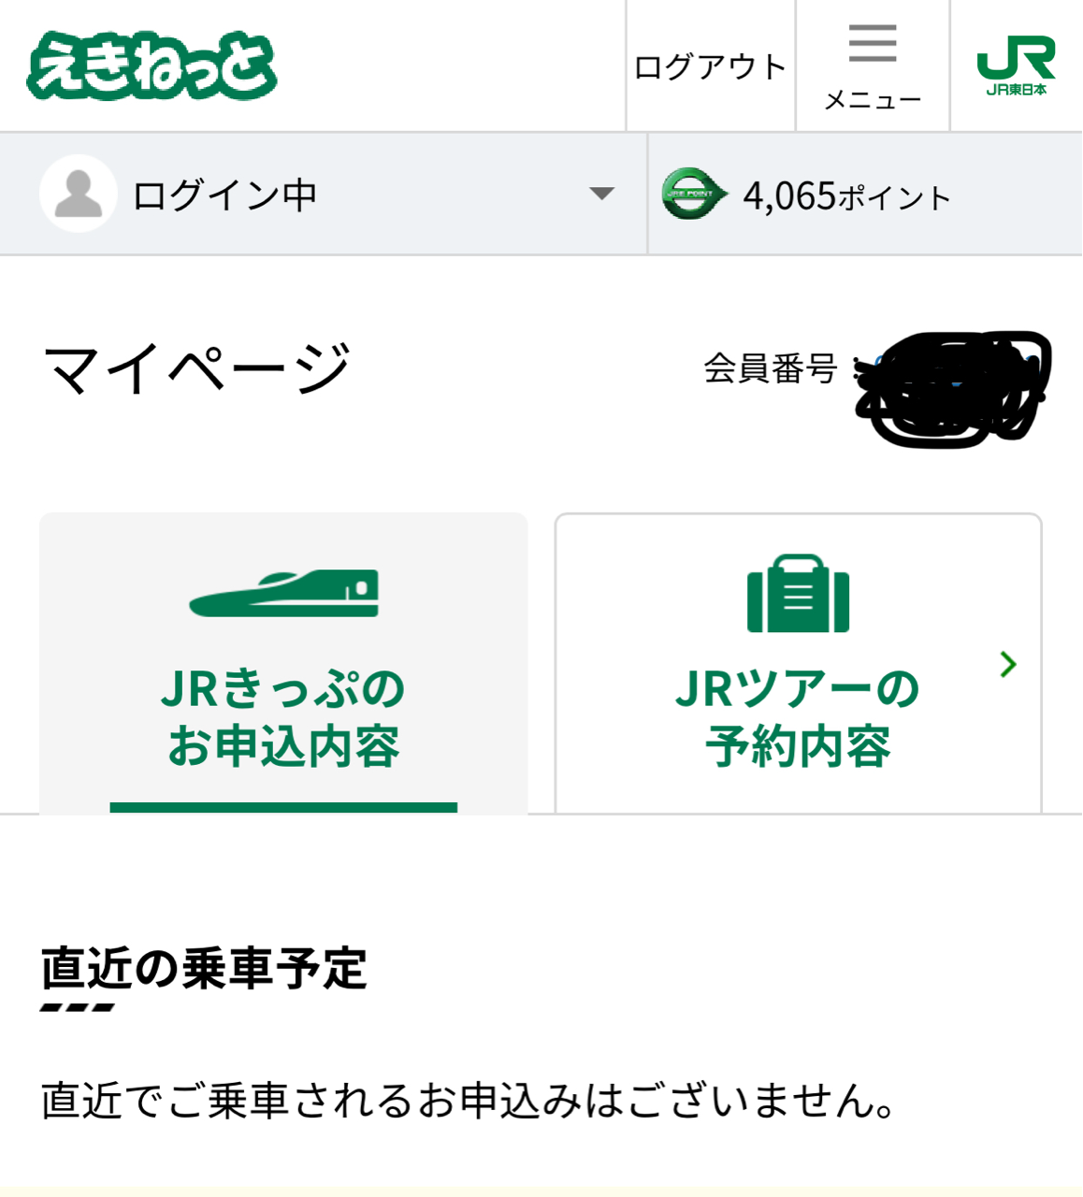Click the JR東日本 logo
The height and width of the screenshot is (1197, 1083).
click(x=1016, y=65)
